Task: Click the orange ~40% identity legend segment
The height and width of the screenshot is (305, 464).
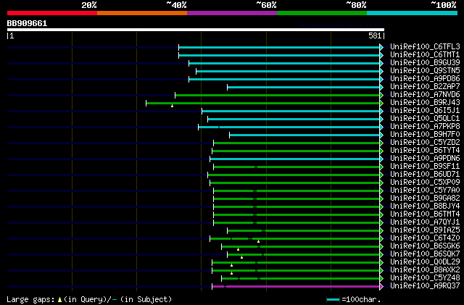Action: click(x=142, y=13)
